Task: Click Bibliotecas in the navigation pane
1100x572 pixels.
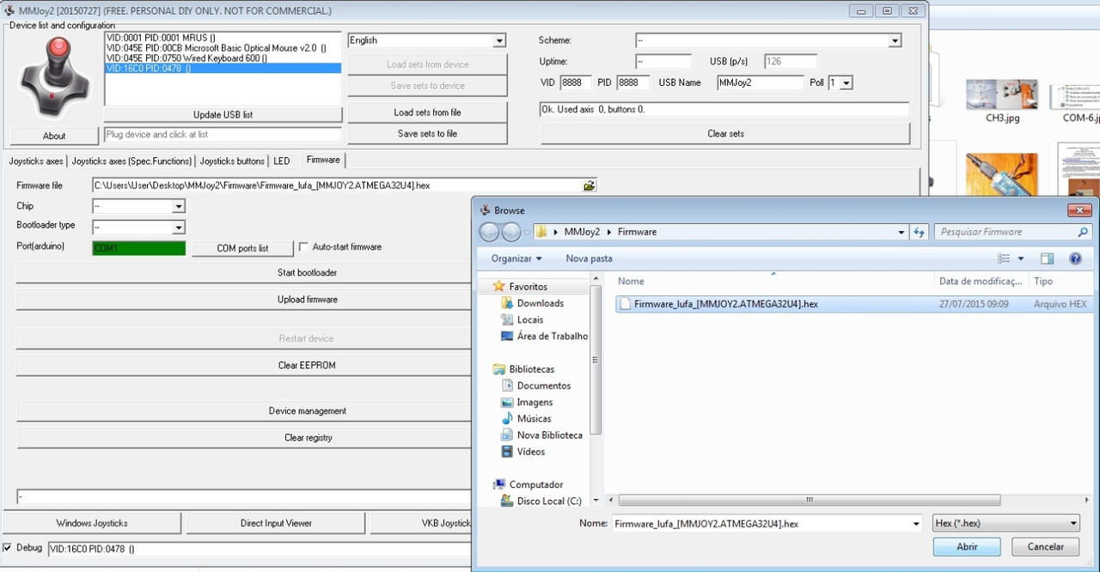Action: [531, 369]
